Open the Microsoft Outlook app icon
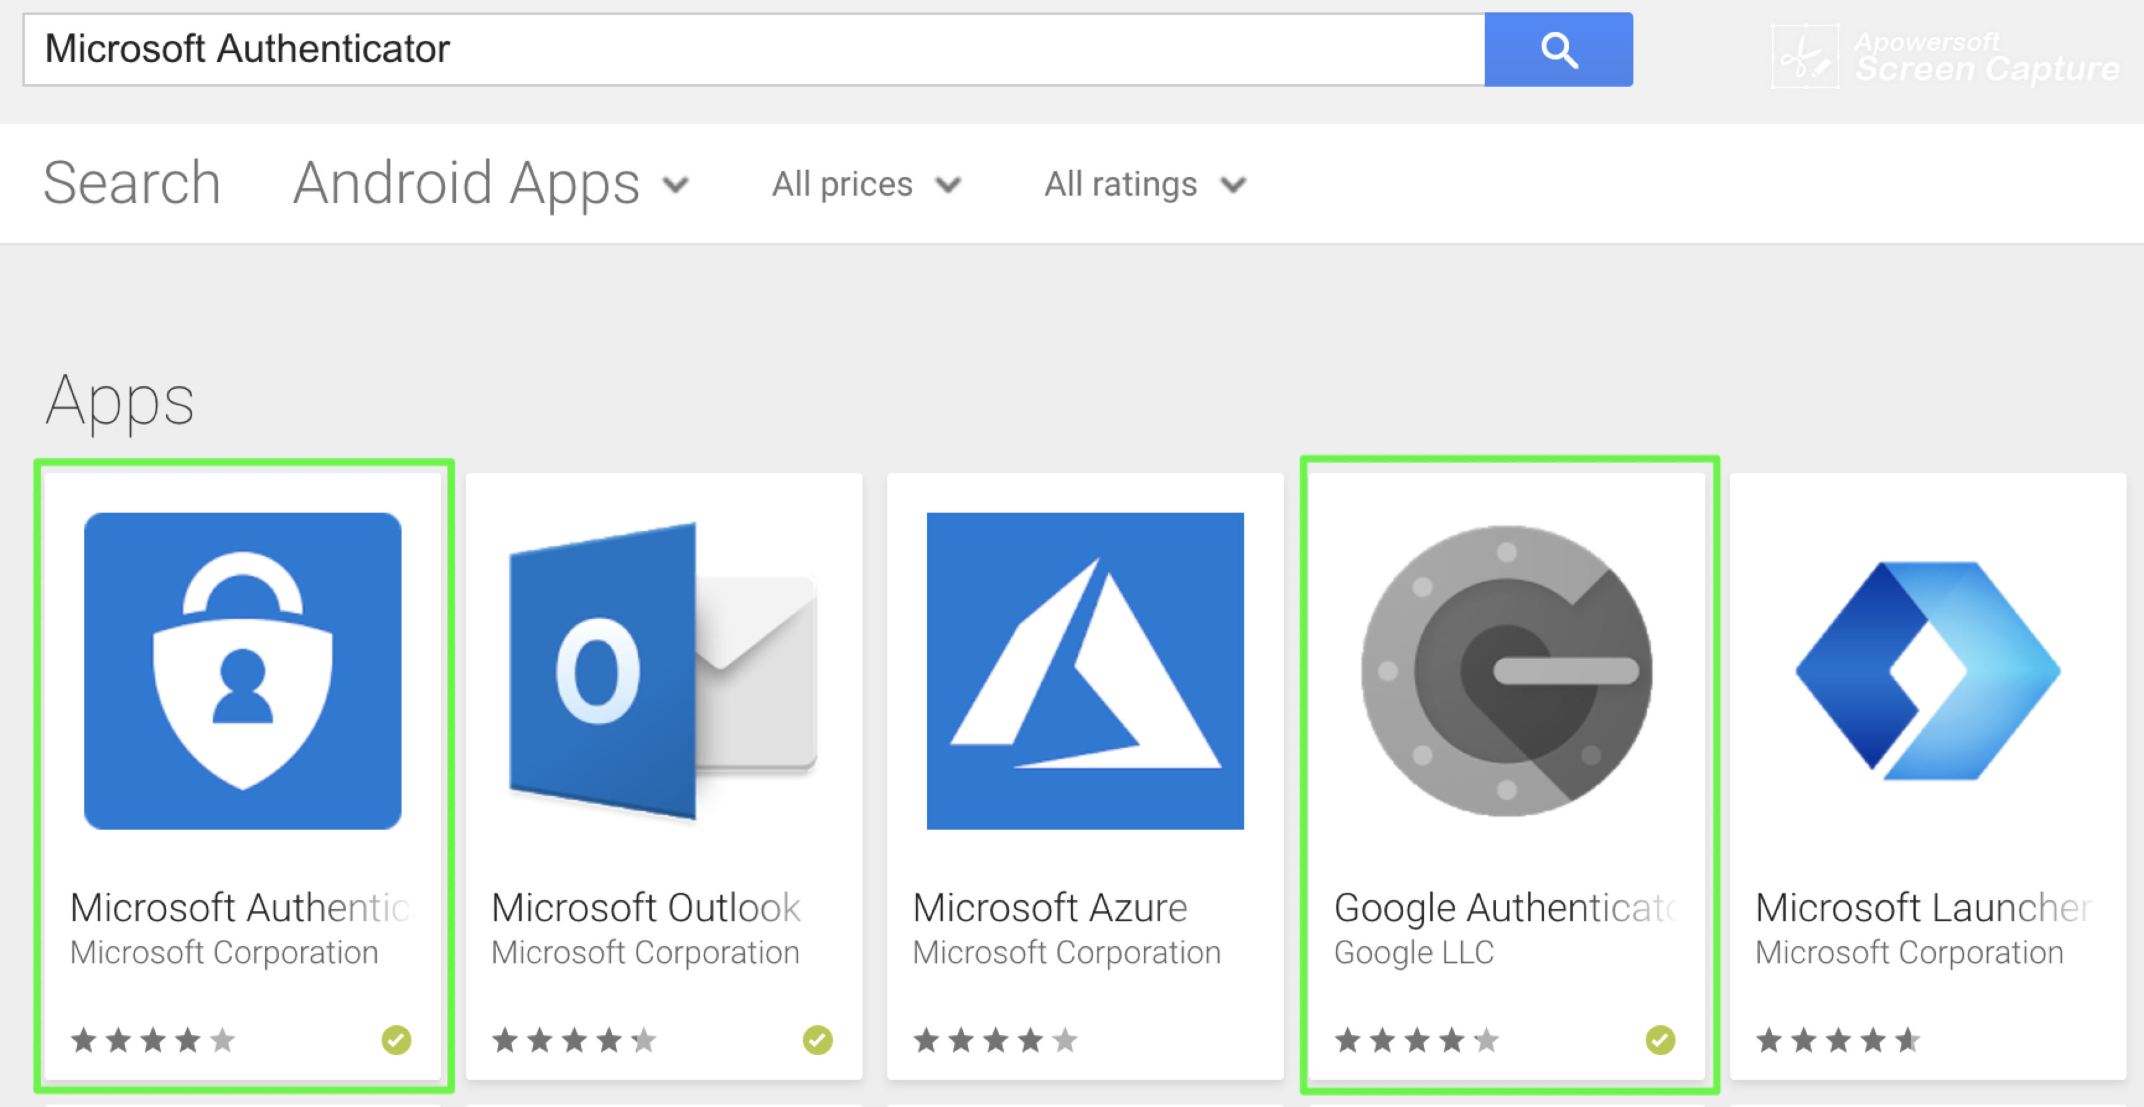2144x1107 pixels. point(664,671)
